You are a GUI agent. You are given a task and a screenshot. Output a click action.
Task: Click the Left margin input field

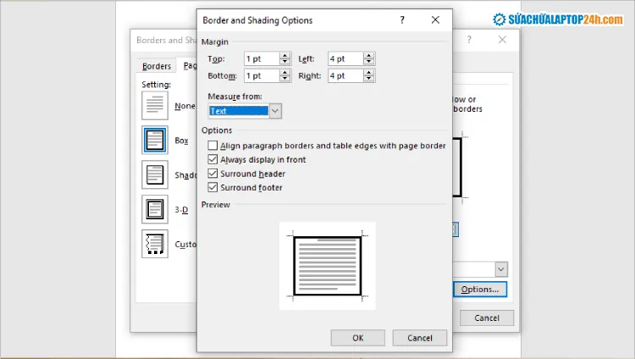coord(345,58)
